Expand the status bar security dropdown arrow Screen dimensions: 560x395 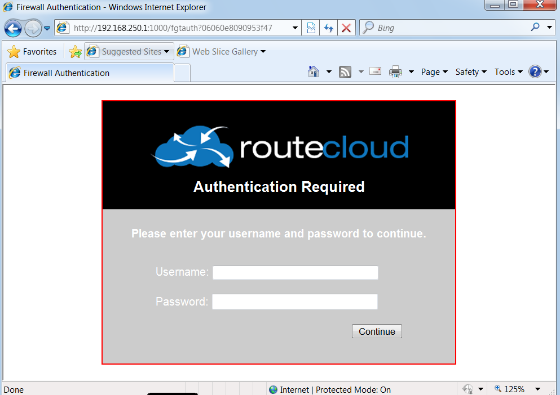[480, 389]
